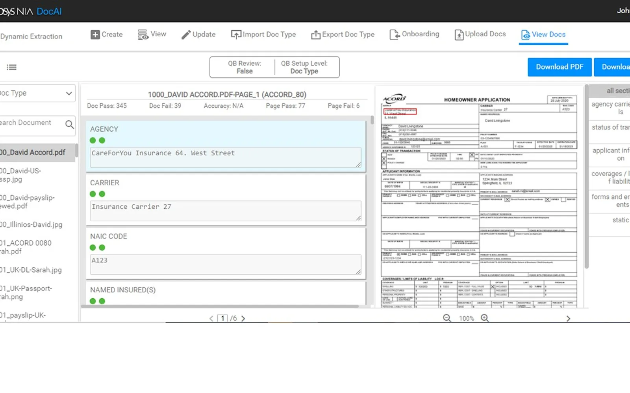Click the QB Setup Level Doc Type button
Viewport: 630px width, 393px height.
[x=304, y=67]
